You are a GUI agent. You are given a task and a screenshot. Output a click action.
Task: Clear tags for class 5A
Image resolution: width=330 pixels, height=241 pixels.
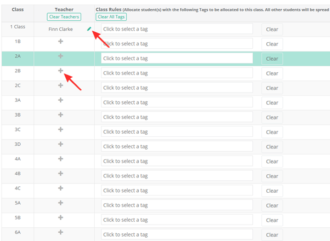[272, 205]
